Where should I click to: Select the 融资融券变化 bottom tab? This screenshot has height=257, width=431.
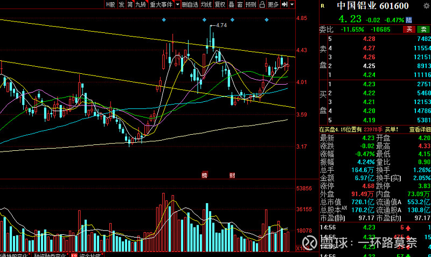coord(50,255)
